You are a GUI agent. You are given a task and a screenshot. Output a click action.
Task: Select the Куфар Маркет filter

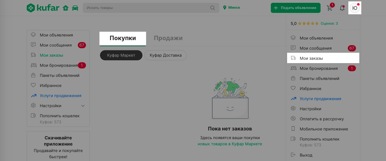click(121, 55)
